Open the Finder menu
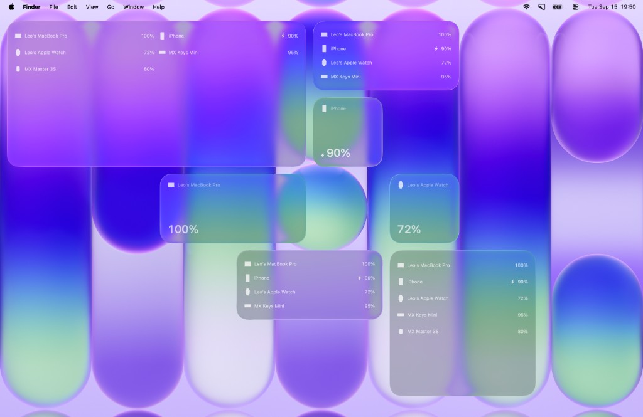This screenshot has height=417, width=643. pyautogui.click(x=31, y=6)
